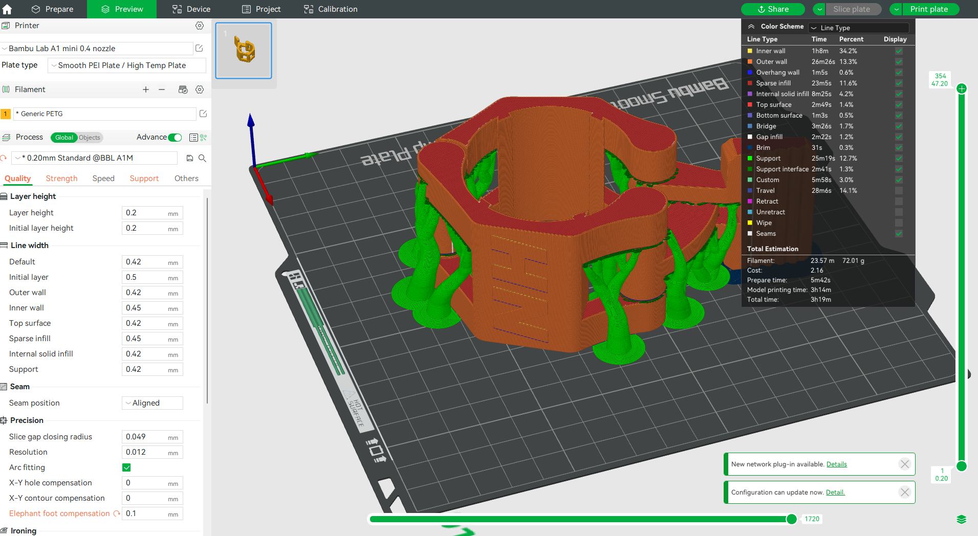The width and height of the screenshot is (978, 536).
Task: Remove filament with minus icon
Action: [x=162, y=90]
